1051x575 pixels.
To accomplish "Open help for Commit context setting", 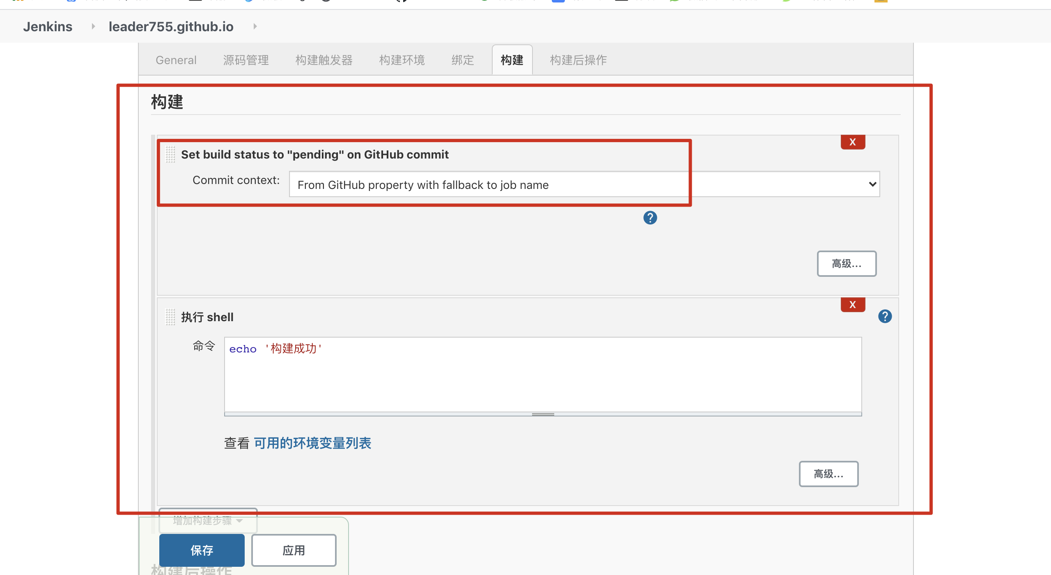I will pyautogui.click(x=650, y=218).
